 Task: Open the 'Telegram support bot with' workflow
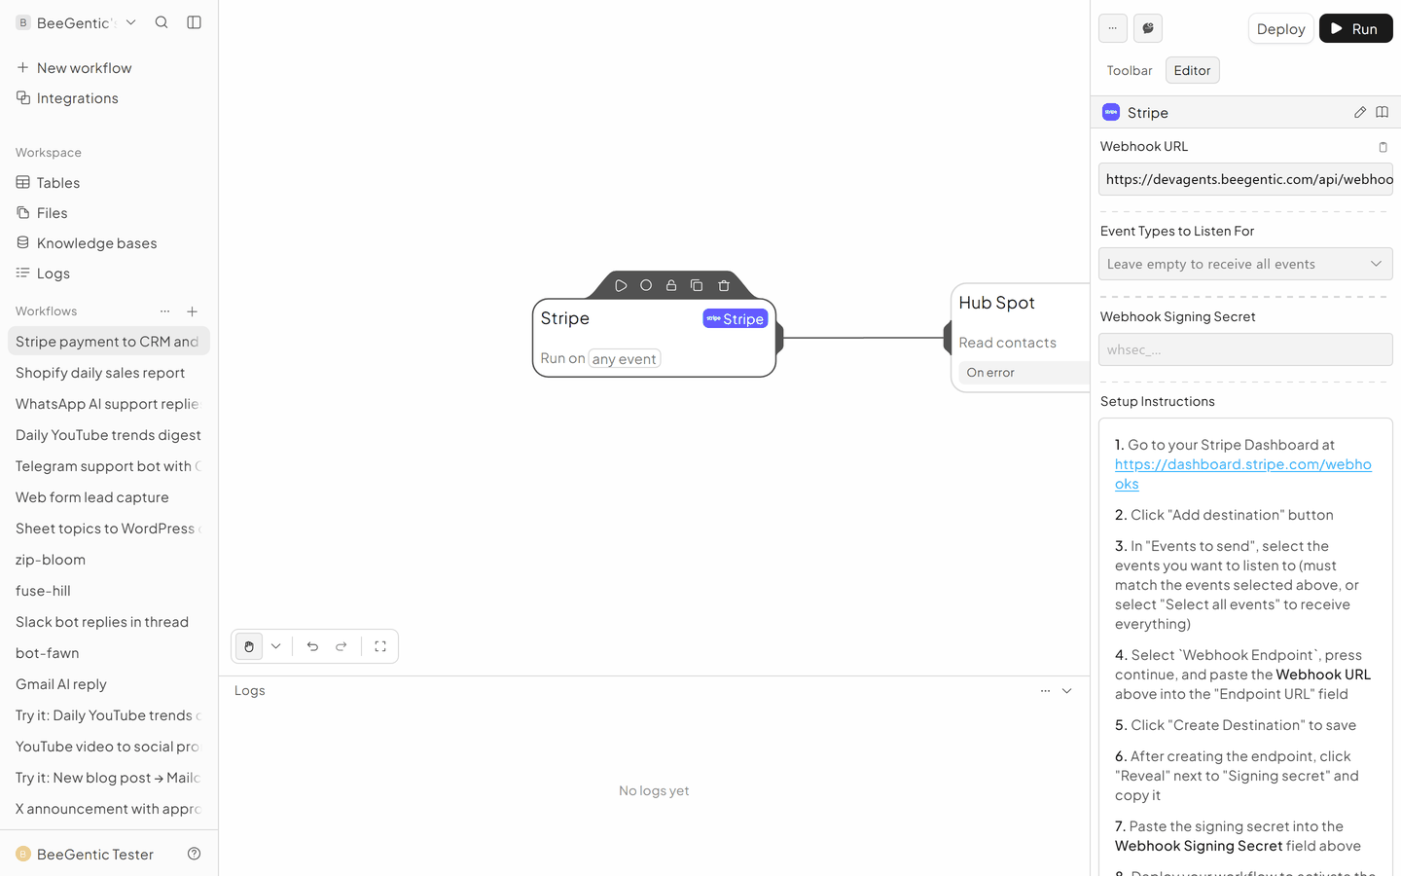[x=109, y=466]
